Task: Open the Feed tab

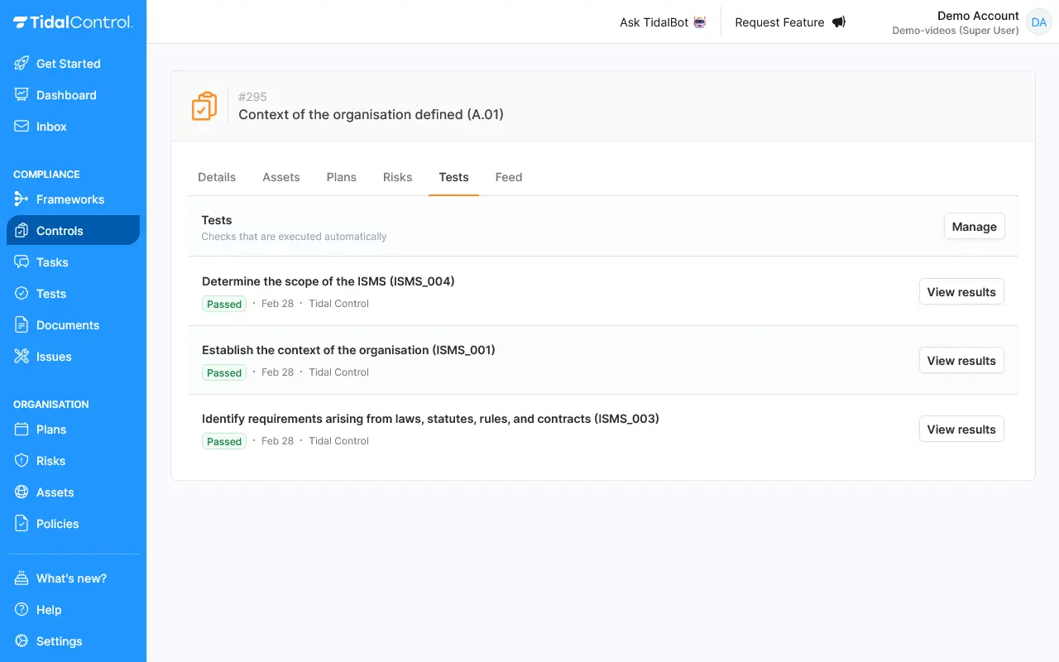Action: point(509,177)
